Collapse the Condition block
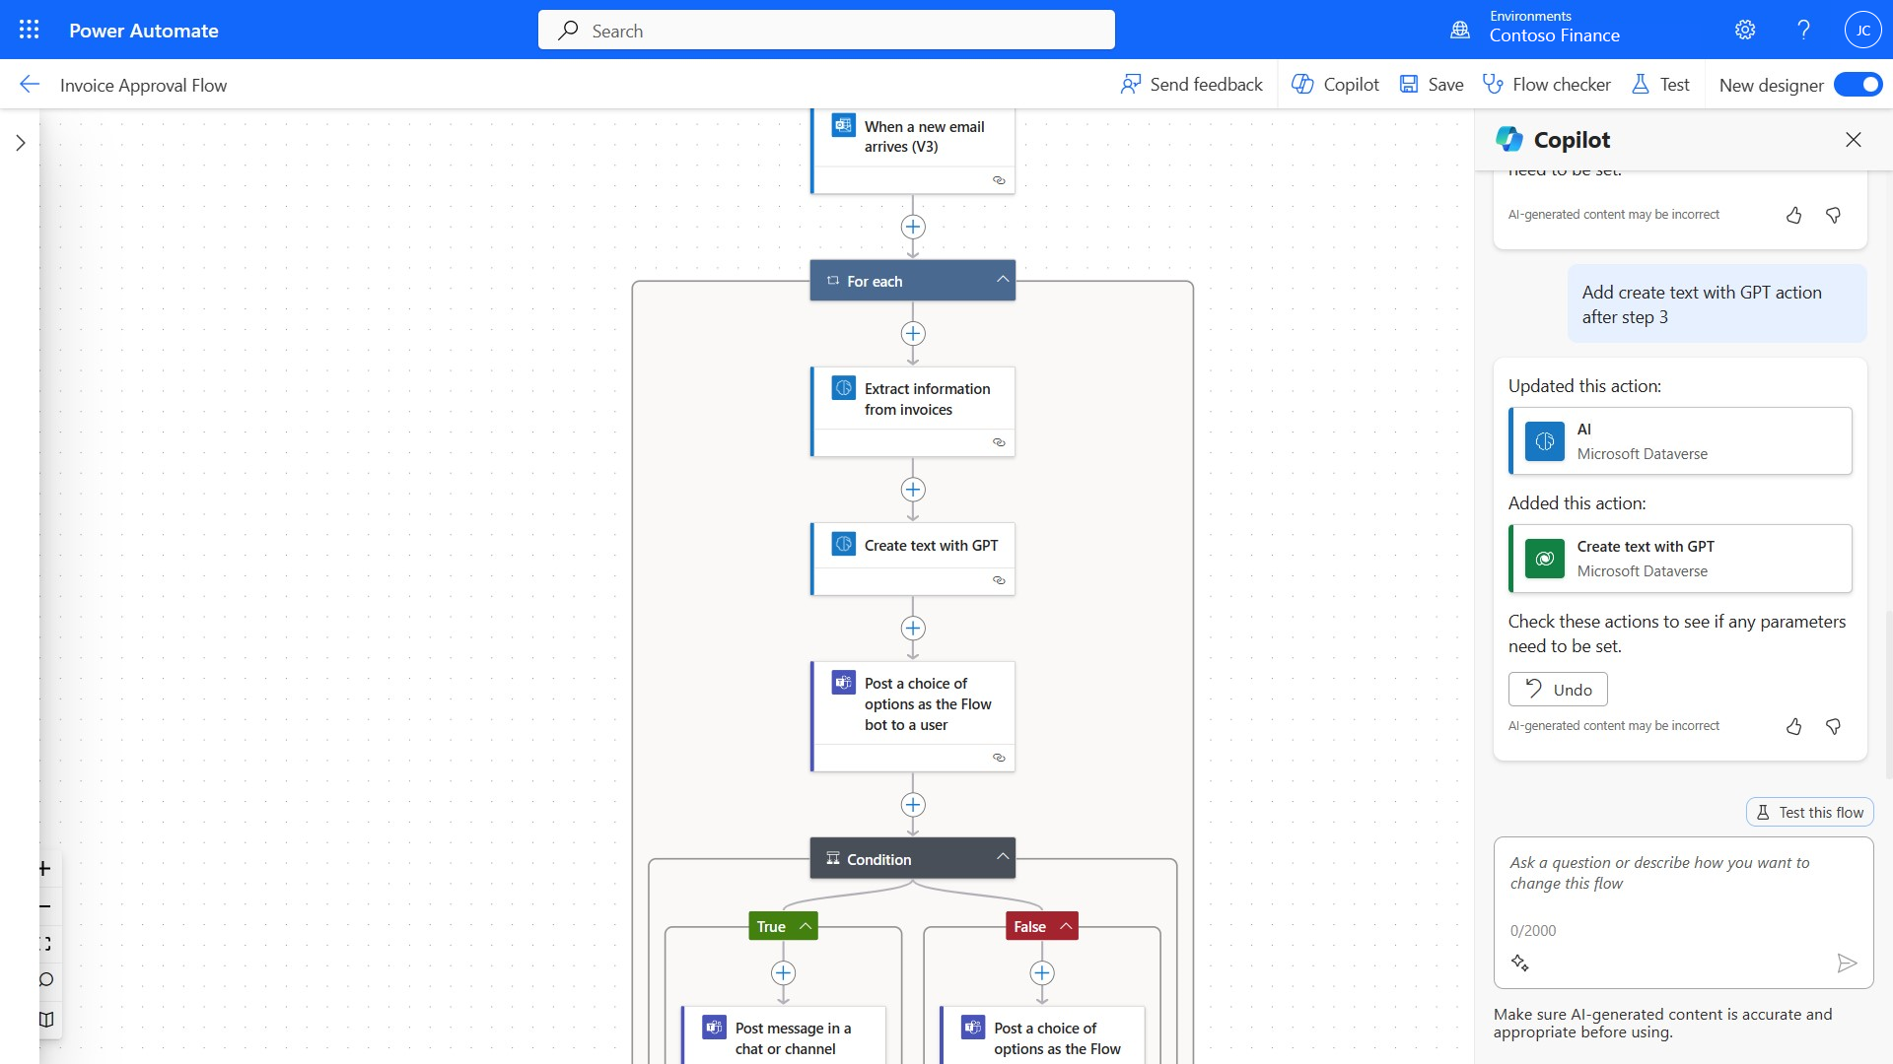1893x1064 pixels. [1002, 857]
